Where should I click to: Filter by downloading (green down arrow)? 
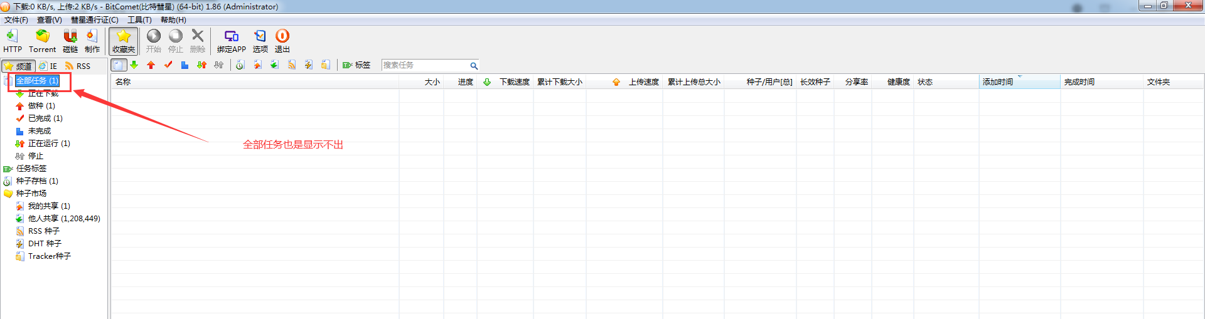134,65
